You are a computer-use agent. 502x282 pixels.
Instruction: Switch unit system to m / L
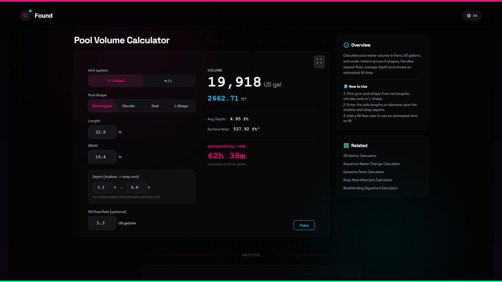pos(168,81)
